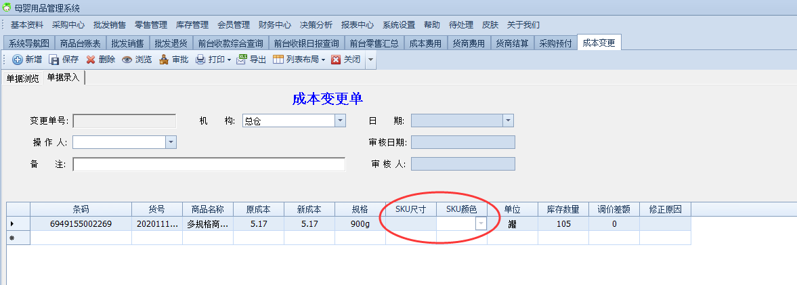Open the 待处理 menu
Viewport: 797px width, 285px height.
click(461, 24)
